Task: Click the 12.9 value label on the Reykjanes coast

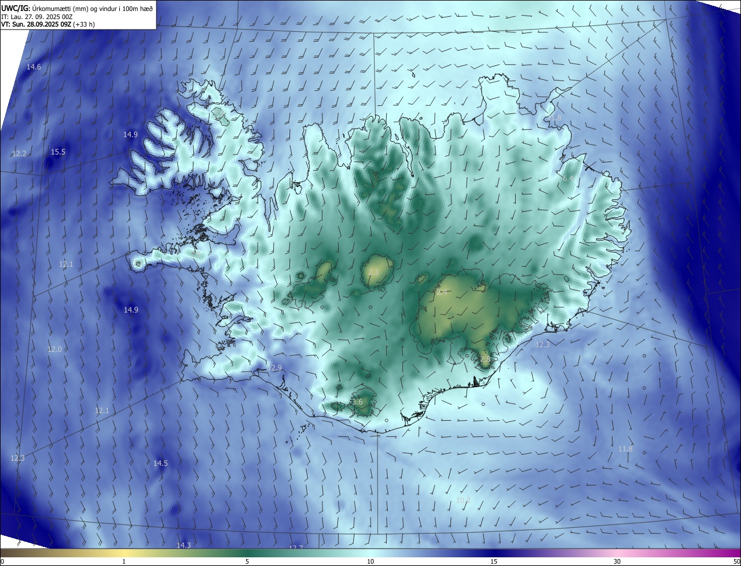Action: click(275, 368)
